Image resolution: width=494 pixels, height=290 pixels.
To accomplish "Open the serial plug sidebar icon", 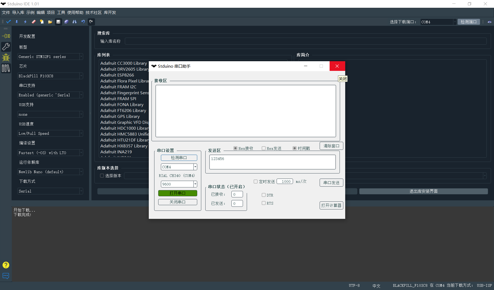I will click(x=6, y=36).
